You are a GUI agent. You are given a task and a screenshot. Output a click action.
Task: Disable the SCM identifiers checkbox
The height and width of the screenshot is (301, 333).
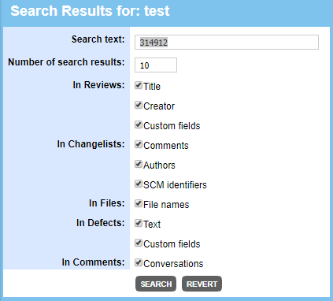coord(139,184)
